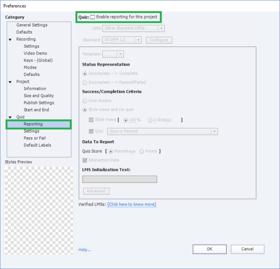Open the LMS dropdown
The width and height of the screenshot is (280, 269).
pyautogui.click(x=133, y=28)
